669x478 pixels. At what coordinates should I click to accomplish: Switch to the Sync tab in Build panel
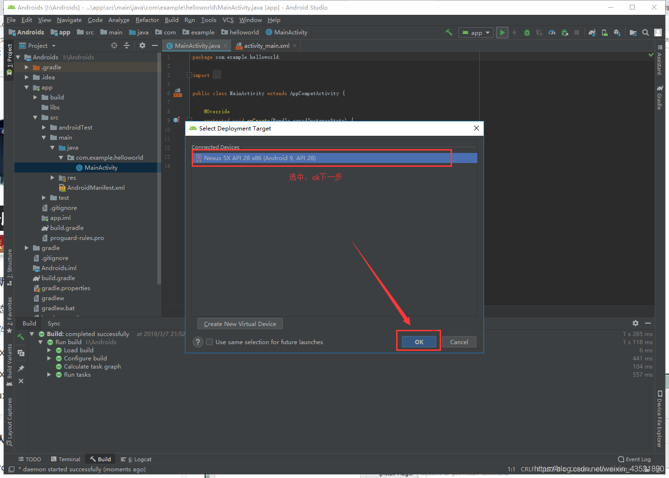(x=54, y=324)
